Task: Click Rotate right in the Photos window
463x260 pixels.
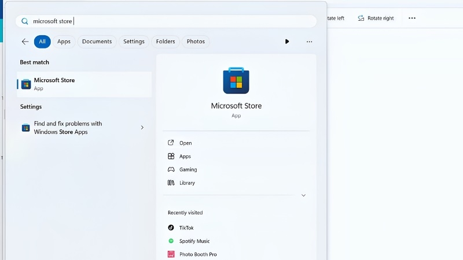Action: point(376,18)
